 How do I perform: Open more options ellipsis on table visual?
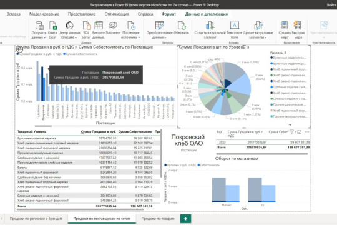[x=307, y=132]
